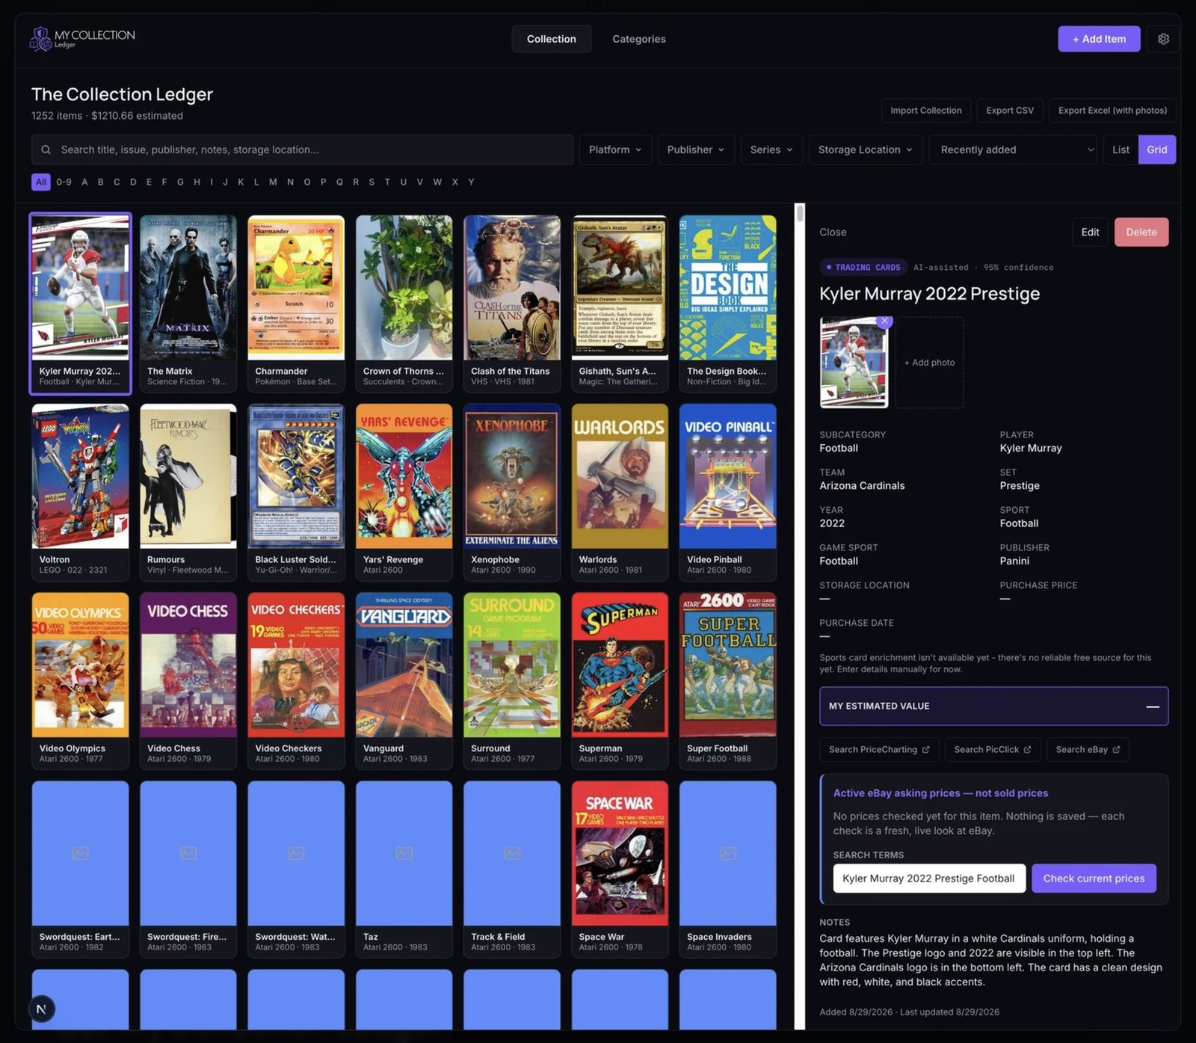Click the eBay search terms field

[928, 879]
